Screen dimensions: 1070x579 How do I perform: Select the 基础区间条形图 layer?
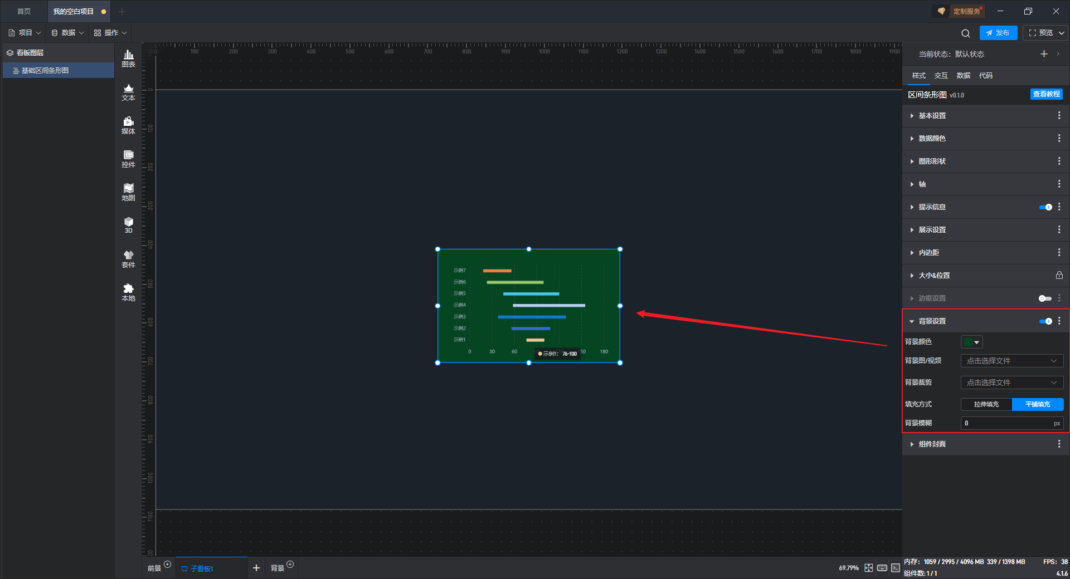tap(58, 70)
